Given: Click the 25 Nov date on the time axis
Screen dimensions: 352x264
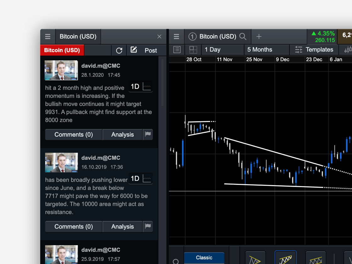Looking at the screenshot, I should click(x=254, y=59).
